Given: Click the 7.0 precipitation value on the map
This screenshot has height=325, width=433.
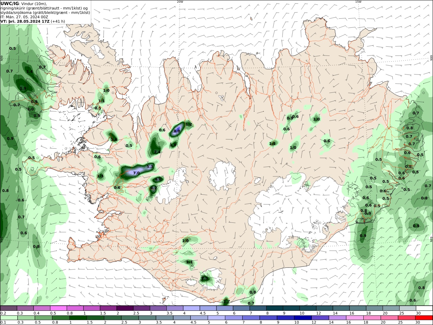Looking at the screenshot, I should coord(136,173).
